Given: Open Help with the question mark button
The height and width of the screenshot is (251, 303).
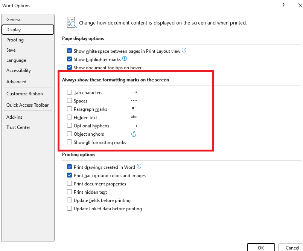Looking at the screenshot, I should (283, 5).
